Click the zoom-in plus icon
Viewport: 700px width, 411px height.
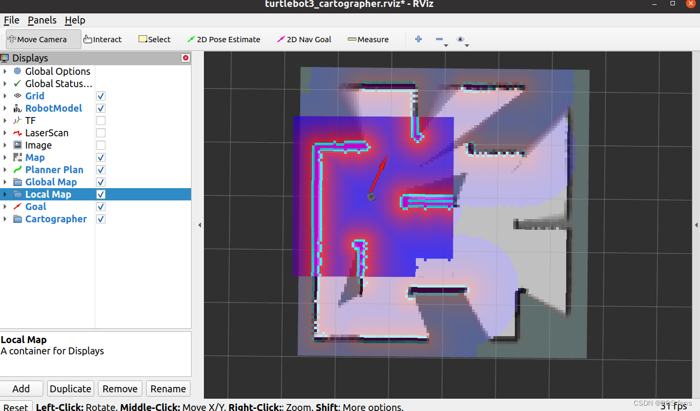(418, 39)
